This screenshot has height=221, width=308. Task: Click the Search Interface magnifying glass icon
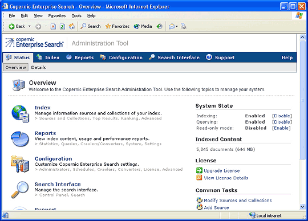click(20, 190)
